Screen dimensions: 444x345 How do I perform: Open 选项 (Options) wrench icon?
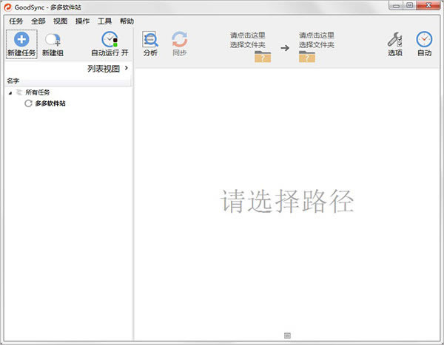tap(395, 39)
